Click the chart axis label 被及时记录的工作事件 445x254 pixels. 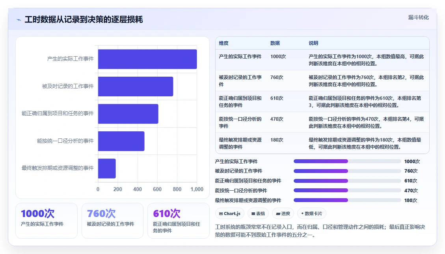tap(68, 86)
